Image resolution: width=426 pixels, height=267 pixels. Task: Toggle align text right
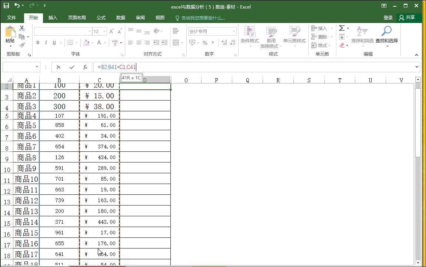tap(147, 43)
